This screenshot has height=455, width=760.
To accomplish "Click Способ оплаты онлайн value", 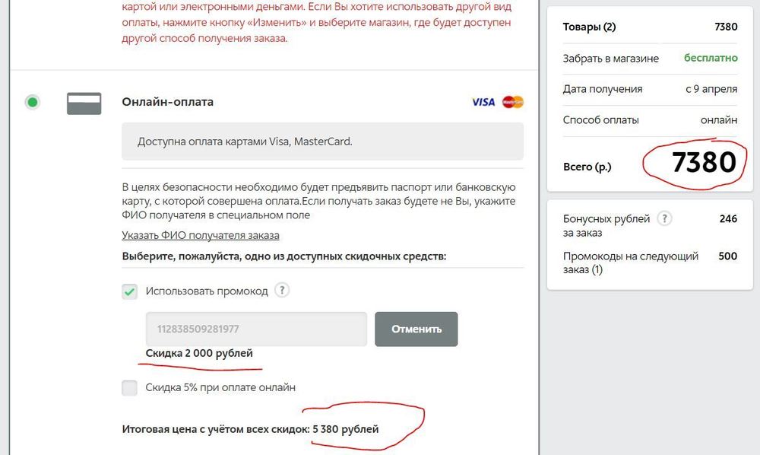I will tap(718, 119).
